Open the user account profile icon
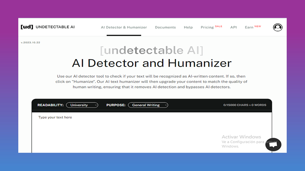This screenshot has height=171, width=305. 278,27
